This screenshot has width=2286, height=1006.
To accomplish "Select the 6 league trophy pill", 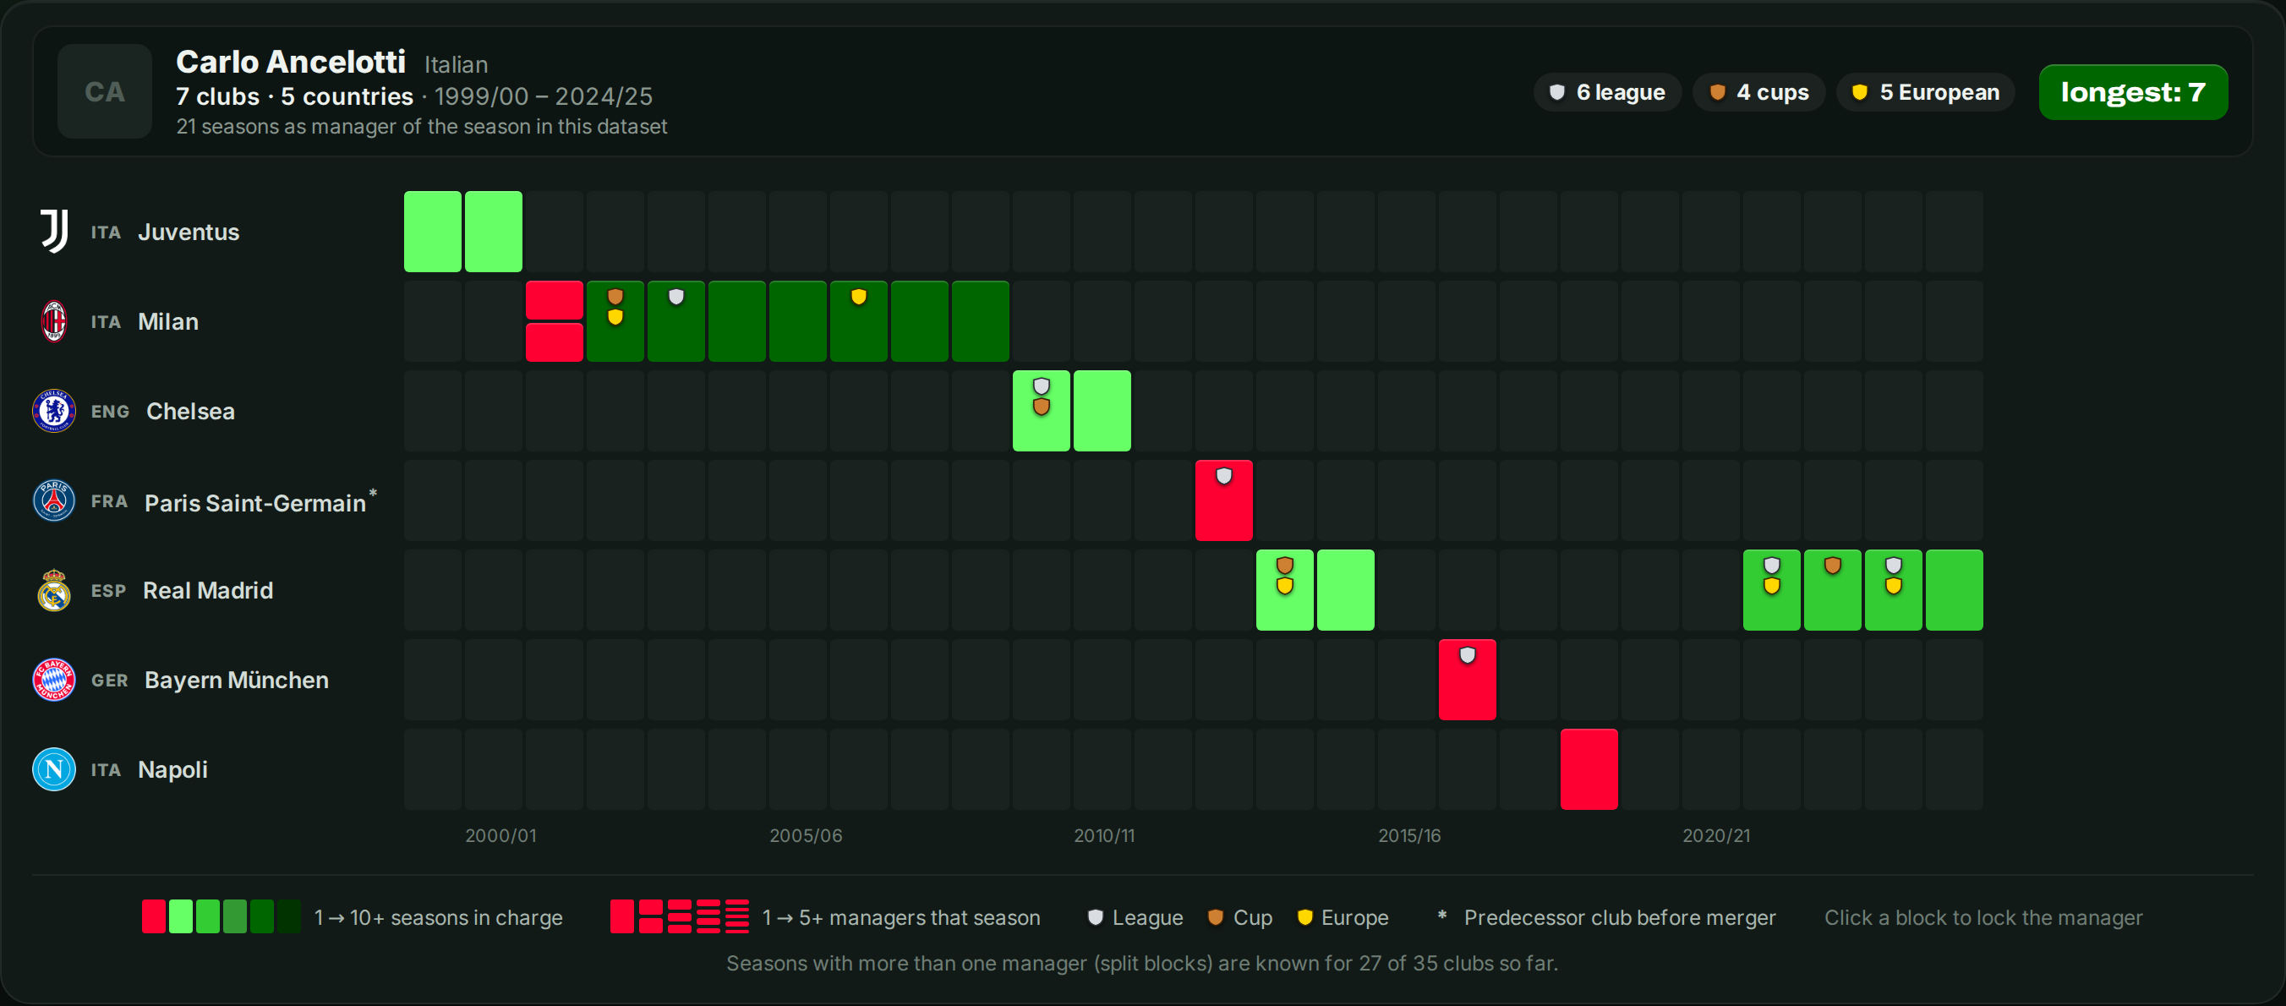I will (x=1607, y=92).
